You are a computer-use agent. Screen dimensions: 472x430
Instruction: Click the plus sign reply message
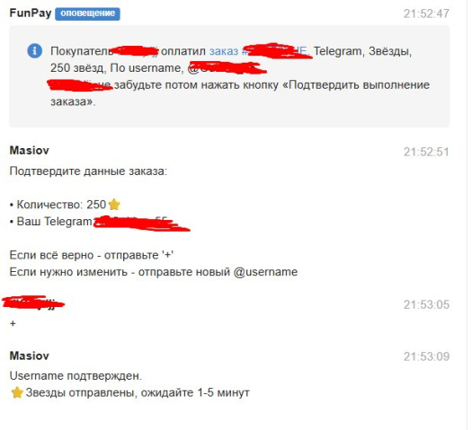(x=13, y=324)
